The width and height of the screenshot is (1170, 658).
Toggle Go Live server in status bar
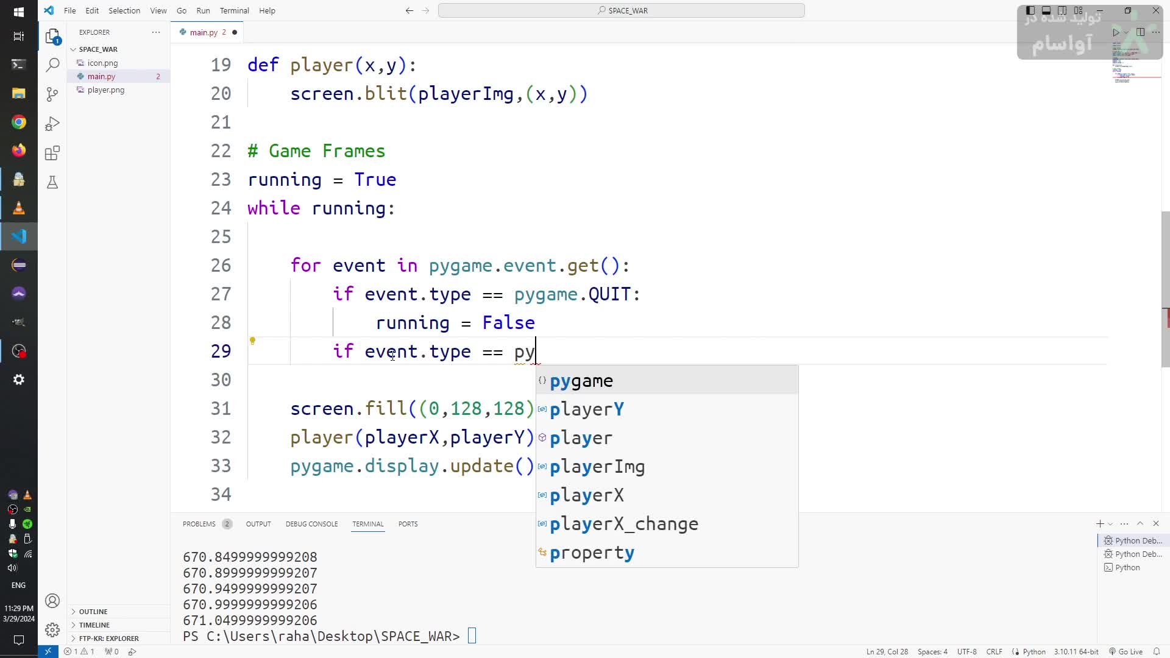tap(1126, 651)
